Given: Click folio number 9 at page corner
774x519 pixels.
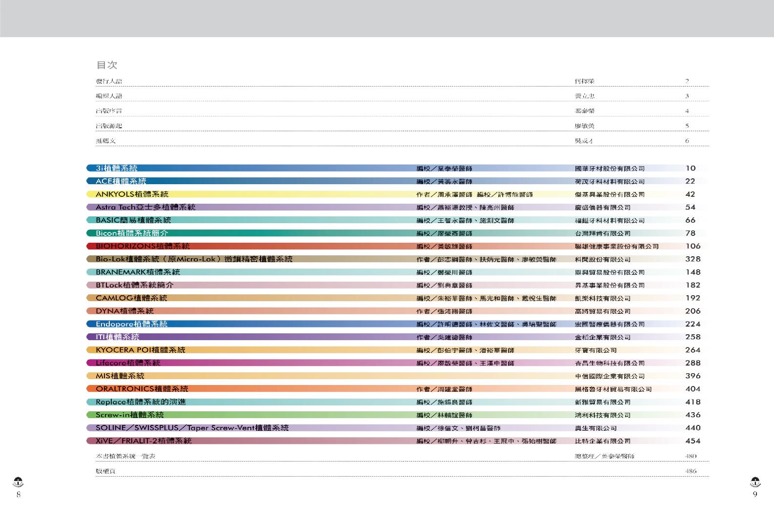Looking at the screenshot, I should tap(755, 494).
